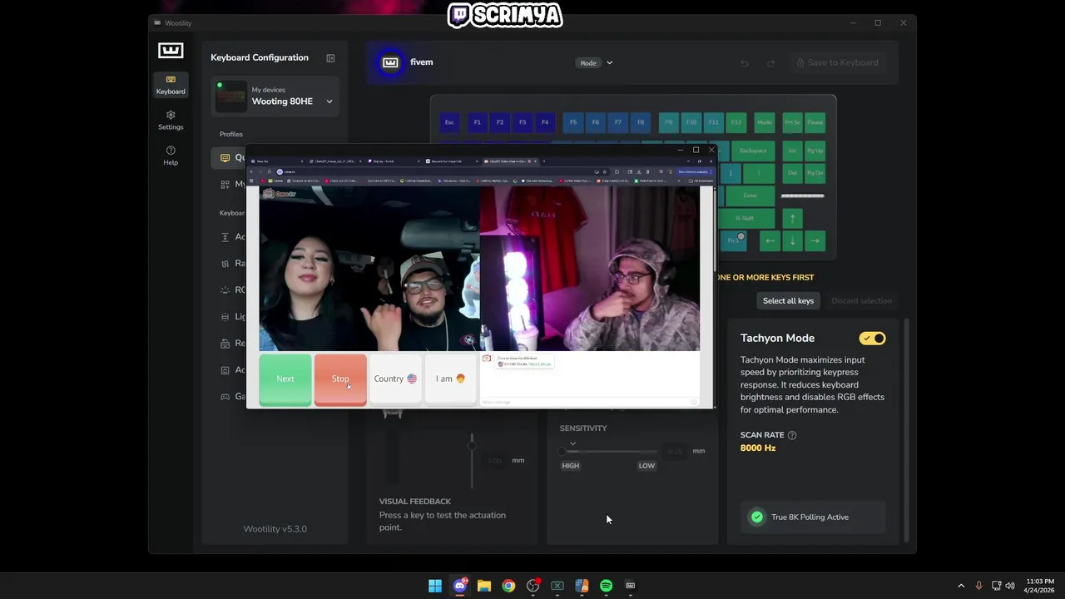Open new tab plus button in Chrome
The width and height of the screenshot is (1065, 599).
click(x=544, y=161)
